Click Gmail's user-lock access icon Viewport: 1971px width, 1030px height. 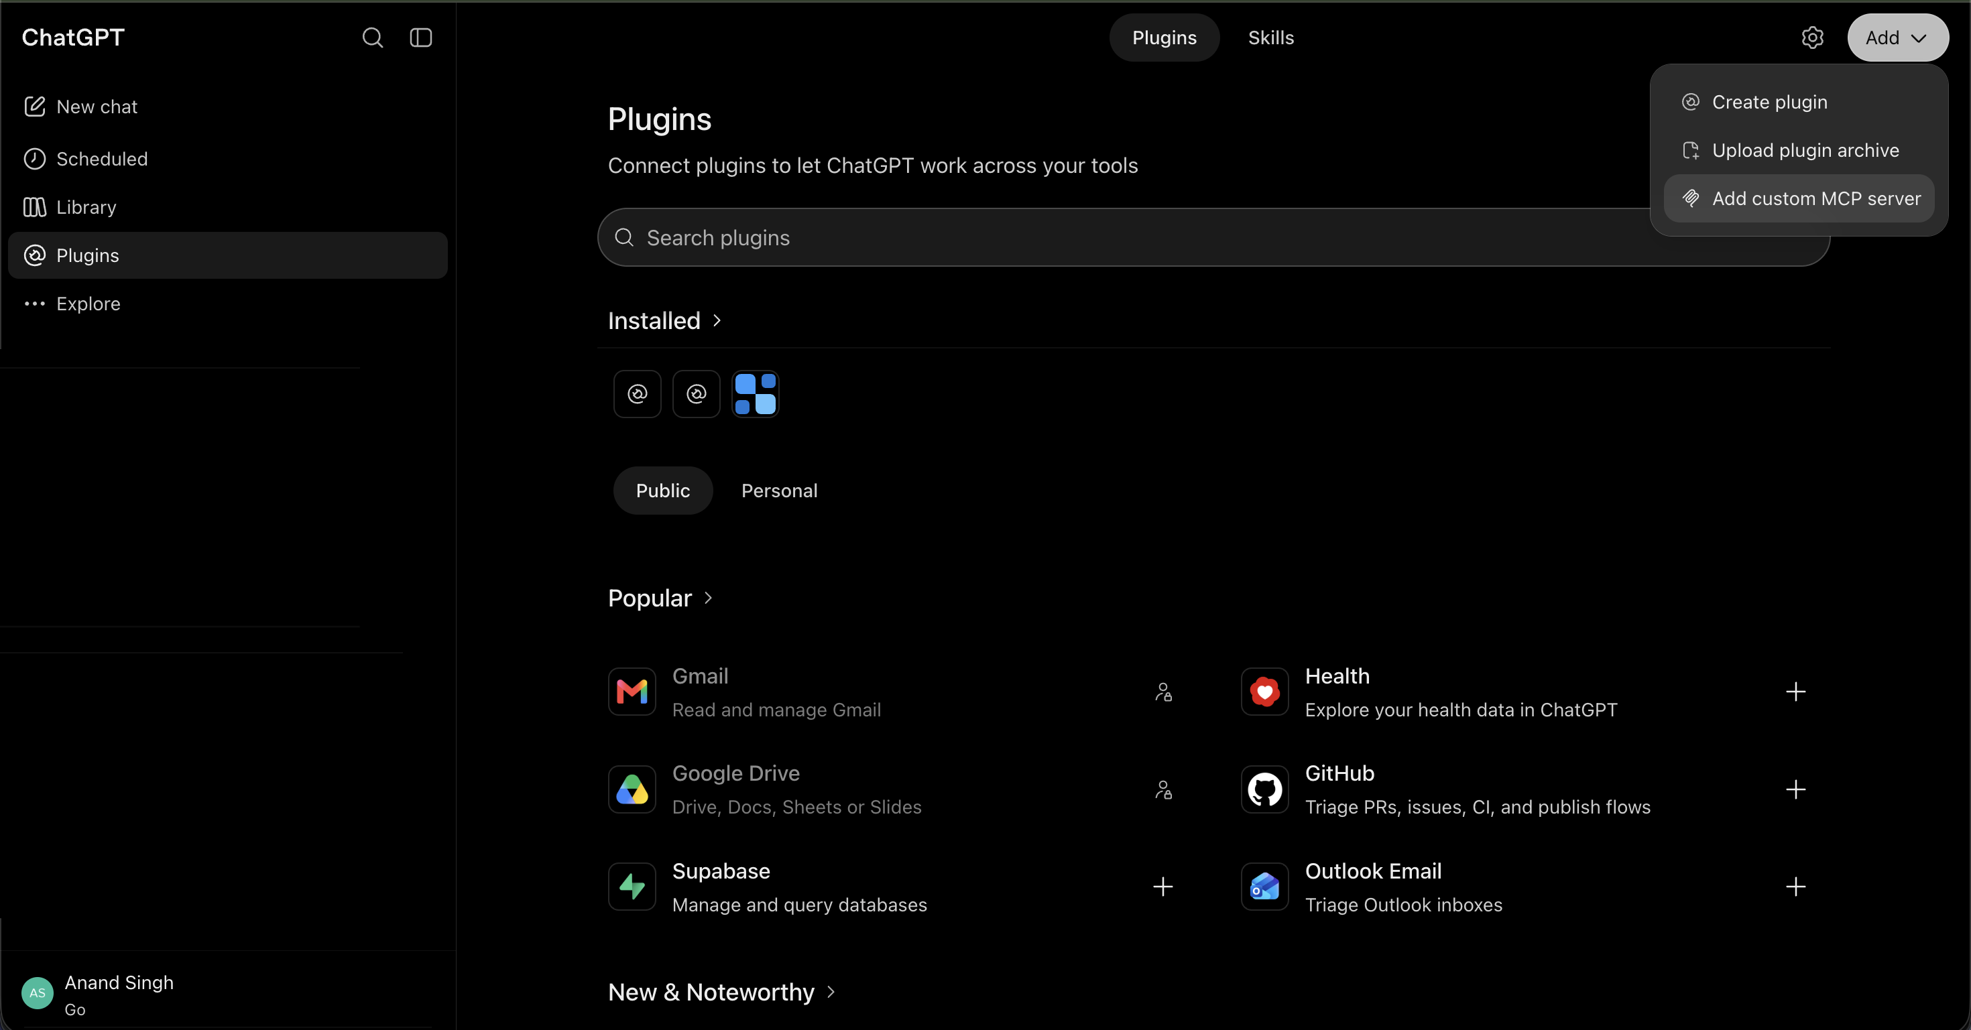tap(1163, 692)
